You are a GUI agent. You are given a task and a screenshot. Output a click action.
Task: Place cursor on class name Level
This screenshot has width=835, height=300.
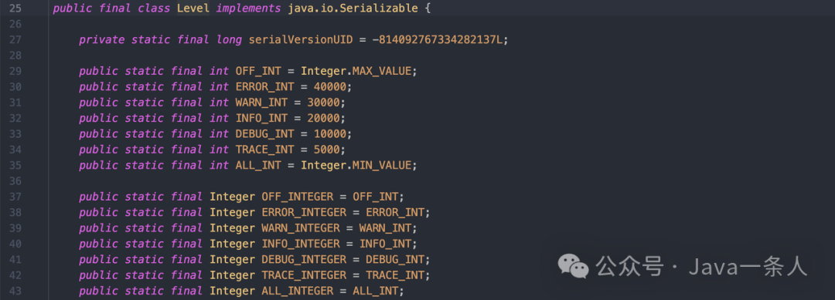tap(193, 8)
